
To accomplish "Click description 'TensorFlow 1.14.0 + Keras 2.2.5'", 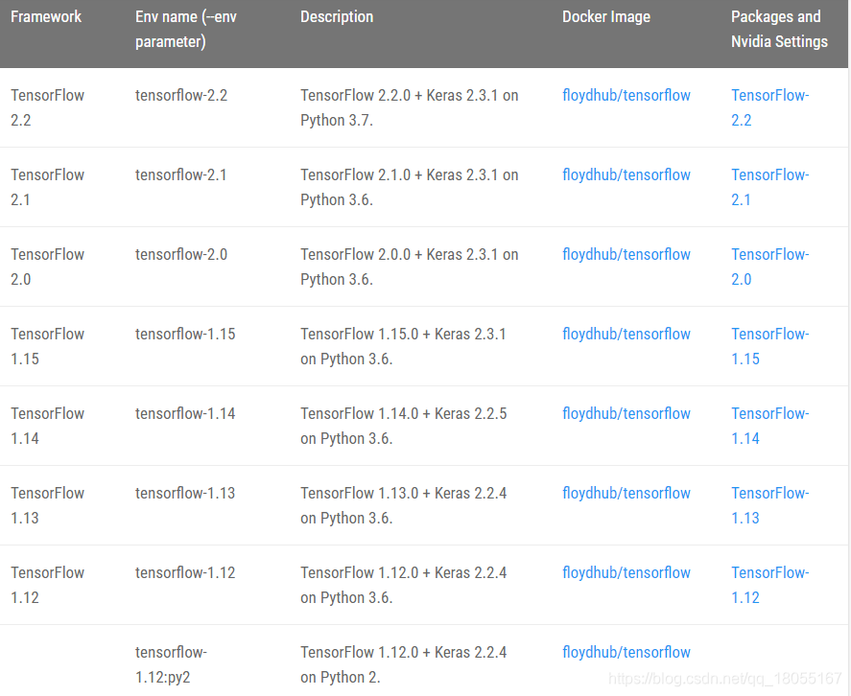I will [x=404, y=426].
